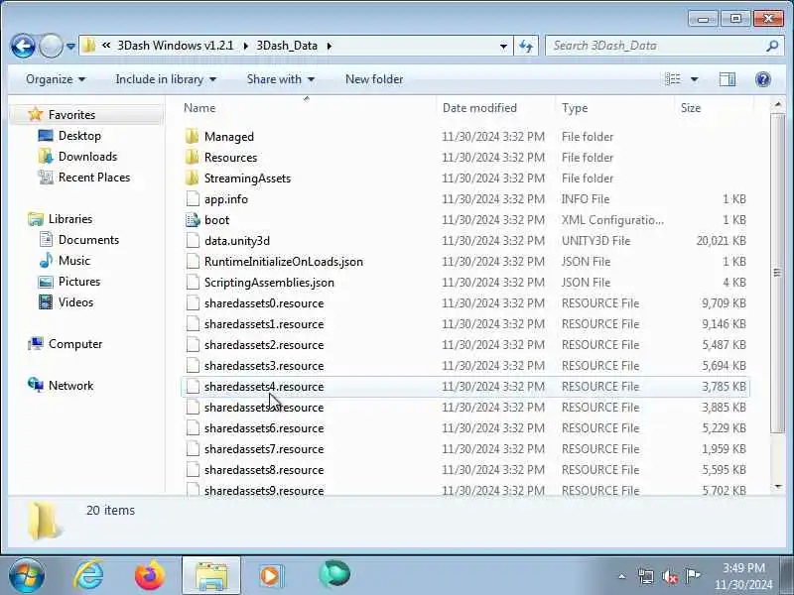Open the Documents library
Viewport: 794px width, 595px height.
click(x=88, y=240)
